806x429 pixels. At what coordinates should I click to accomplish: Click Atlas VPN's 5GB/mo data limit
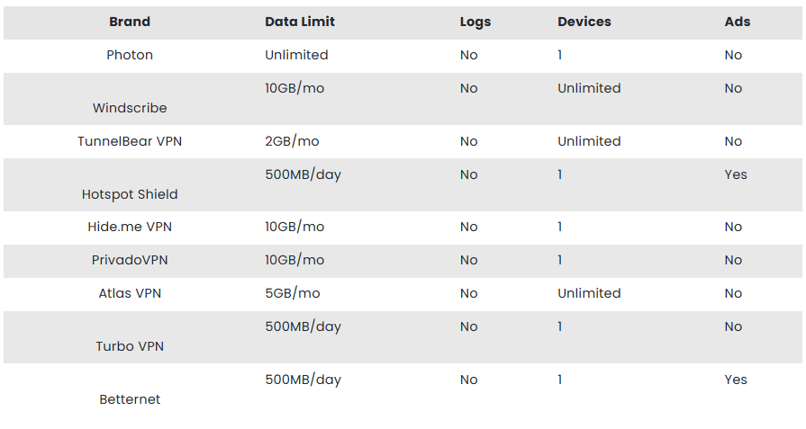[293, 293]
